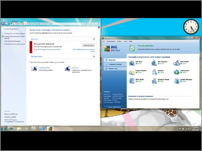Click the Forward arrow in Action Center

[6, 24]
